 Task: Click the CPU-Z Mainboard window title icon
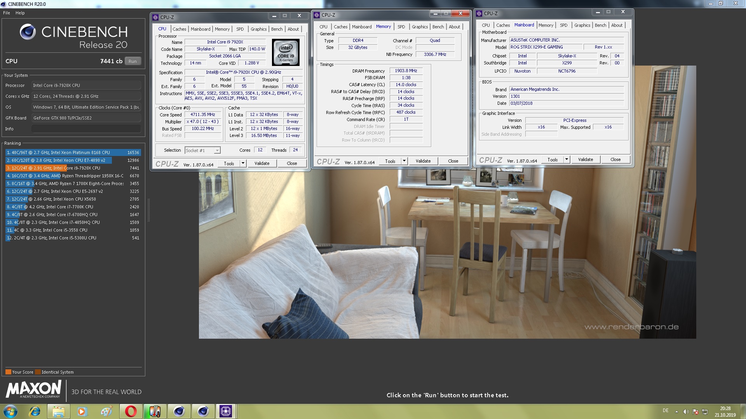tap(479, 13)
